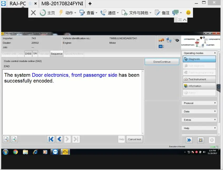Expand the Protocol section
Image resolution: width=223 pixels, height=170 pixels.
(x=199, y=103)
